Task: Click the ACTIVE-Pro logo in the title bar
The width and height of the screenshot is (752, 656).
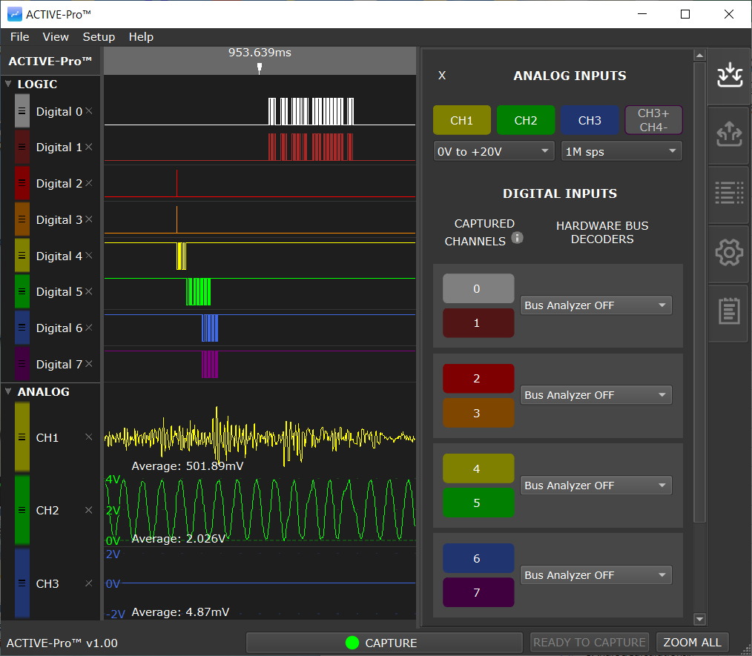Action: click(x=16, y=14)
